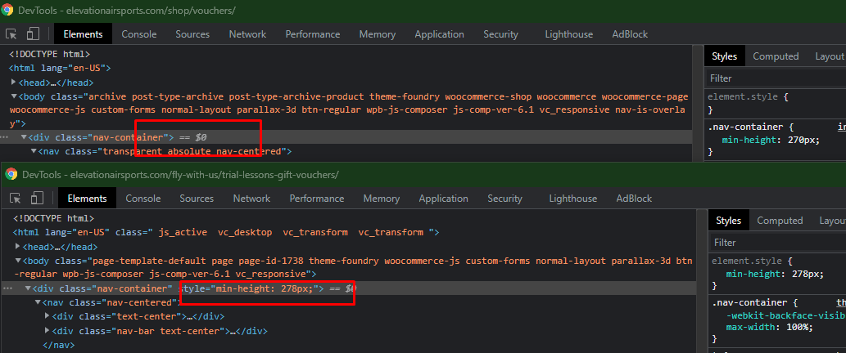The image size is (846, 353).
Task: Open Memory tab in bottom DevTools window
Action: pos(382,198)
